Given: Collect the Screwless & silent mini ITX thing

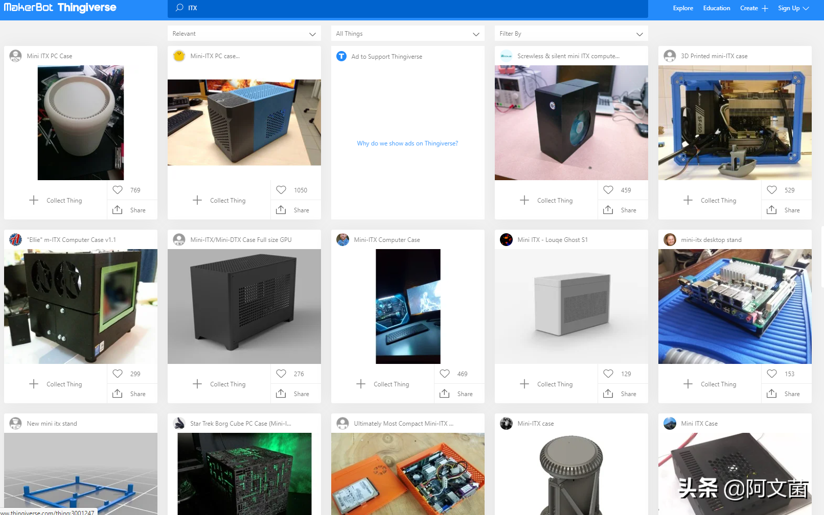Looking at the screenshot, I should [546, 200].
